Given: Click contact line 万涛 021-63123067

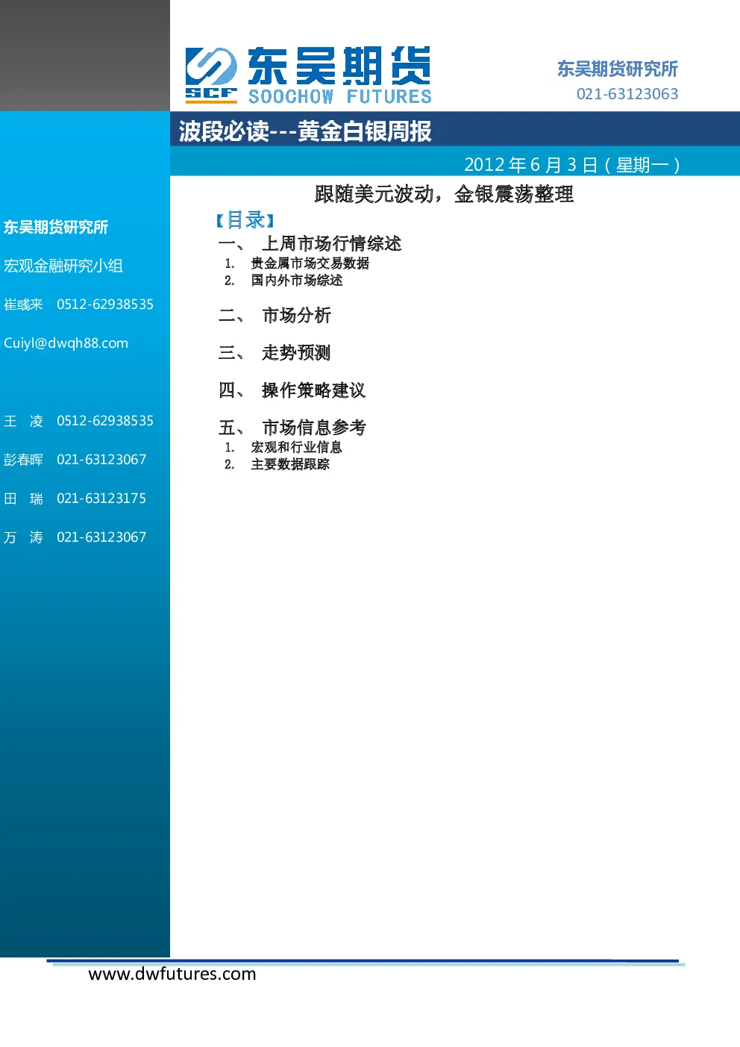Looking at the screenshot, I should coord(75,537).
